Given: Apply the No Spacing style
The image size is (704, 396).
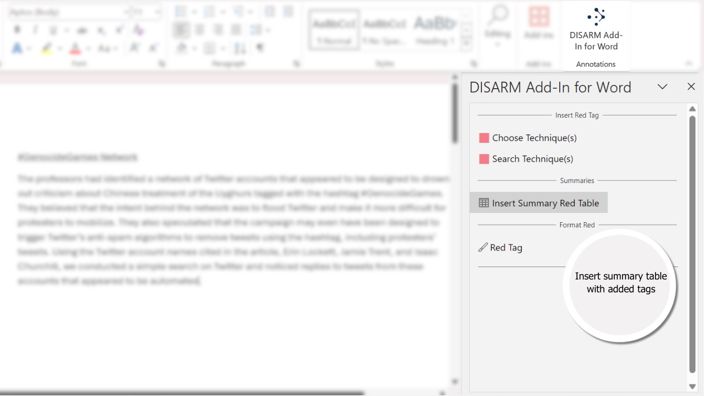Looking at the screenshot, I should [x=384, y=30].
